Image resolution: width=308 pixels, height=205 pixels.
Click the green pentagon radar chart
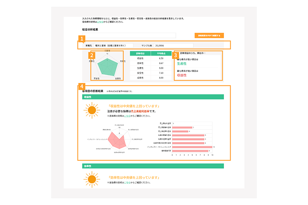tap(107, 65)
